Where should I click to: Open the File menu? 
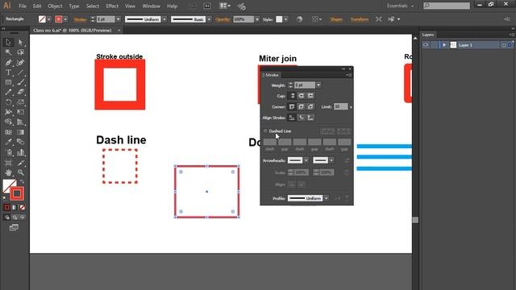23,6
